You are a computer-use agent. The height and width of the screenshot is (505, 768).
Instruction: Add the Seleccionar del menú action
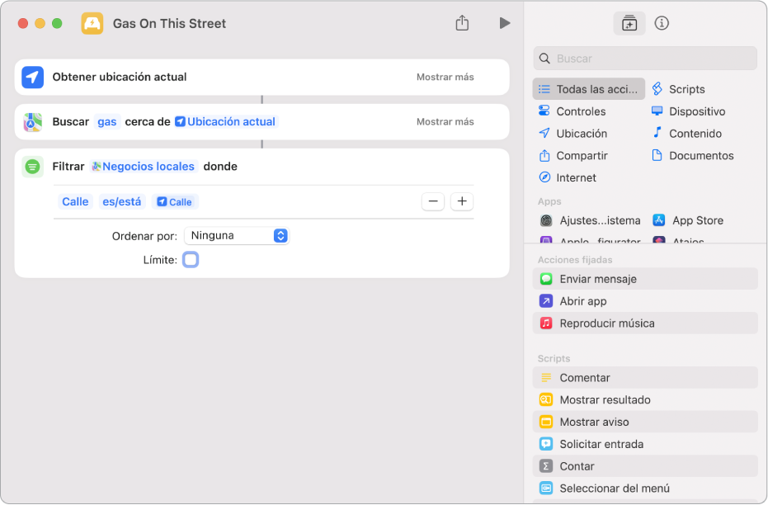[x=645, y=488]
